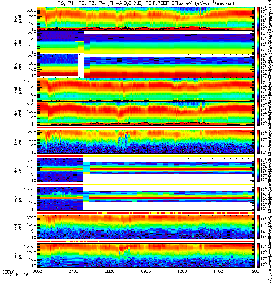
Task: Click the 'thc peif' axis label
Action: coord(18,199)
